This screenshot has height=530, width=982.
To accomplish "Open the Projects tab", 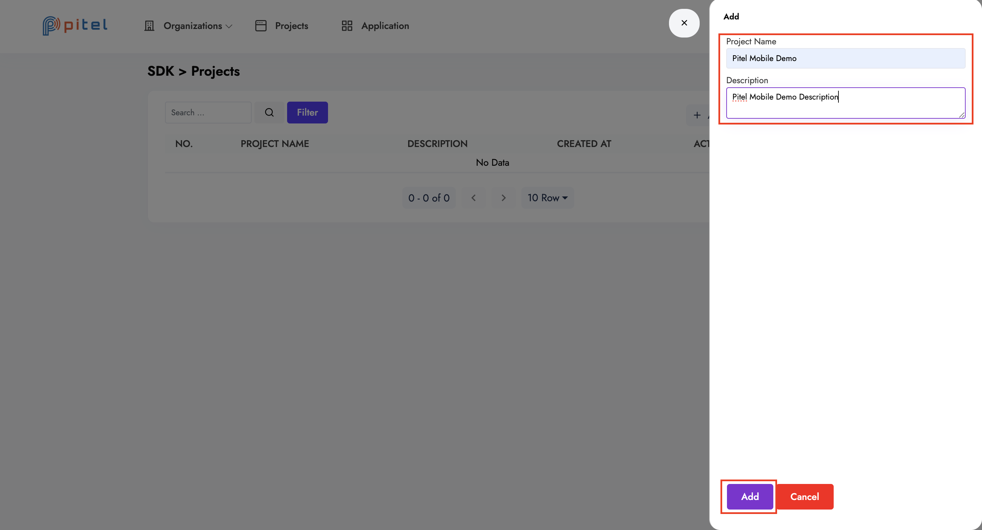I will pyautogui.click(x=291, y=26).
